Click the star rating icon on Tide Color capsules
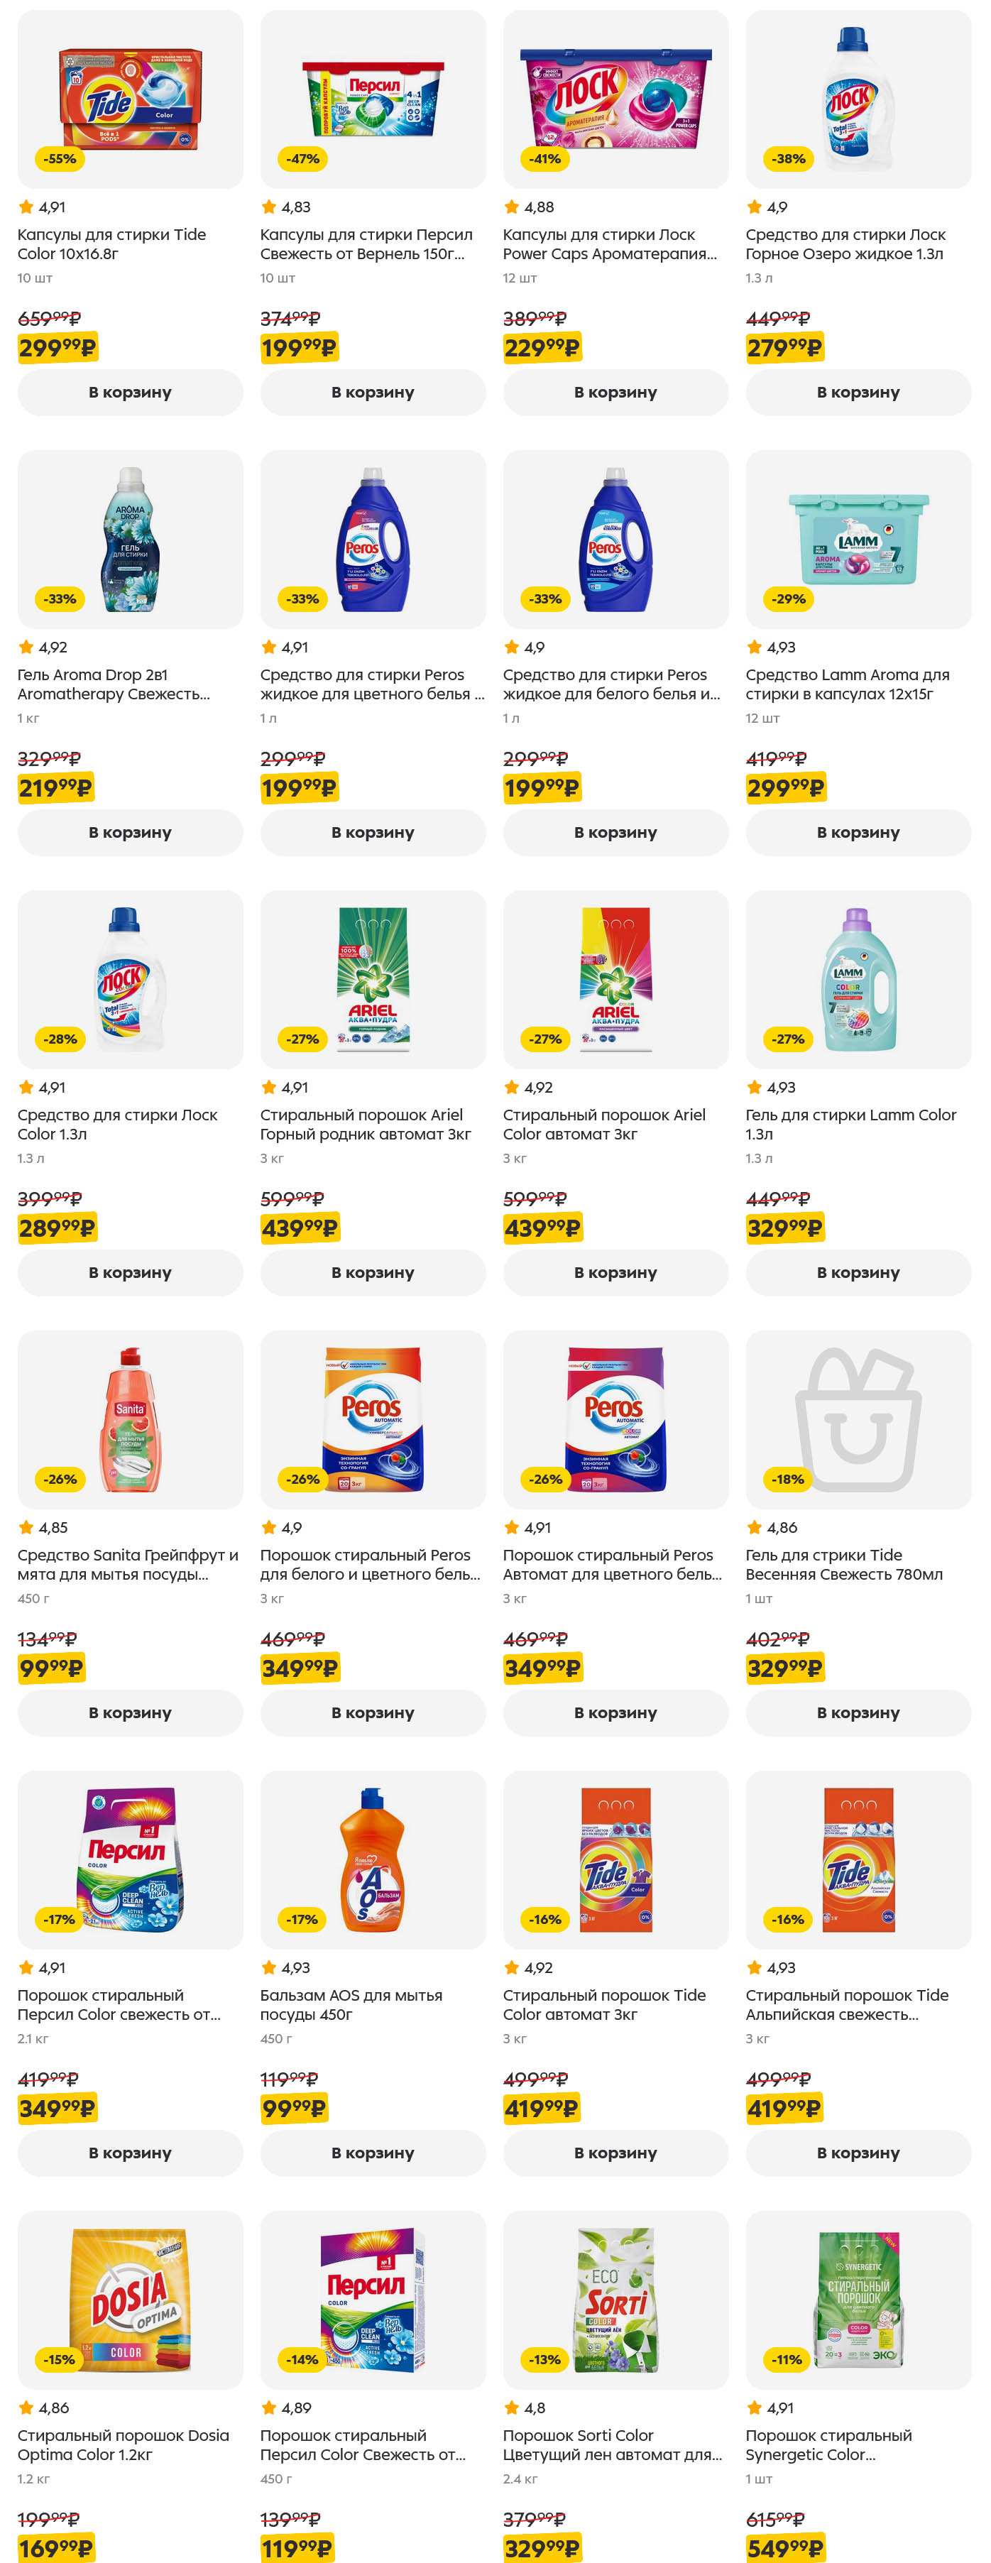 [25, 206]
